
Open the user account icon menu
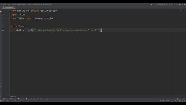click(x=152, y=5)
